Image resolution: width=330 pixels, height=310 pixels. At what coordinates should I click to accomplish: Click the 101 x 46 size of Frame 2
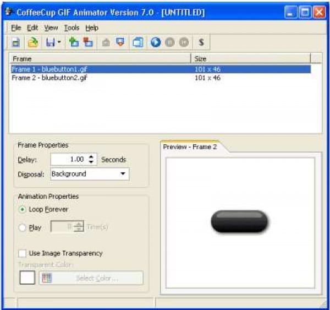pos(207,78)
